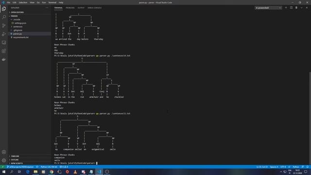
Task: Open requirements.txt in the explorer
Action: click(29, 37)
